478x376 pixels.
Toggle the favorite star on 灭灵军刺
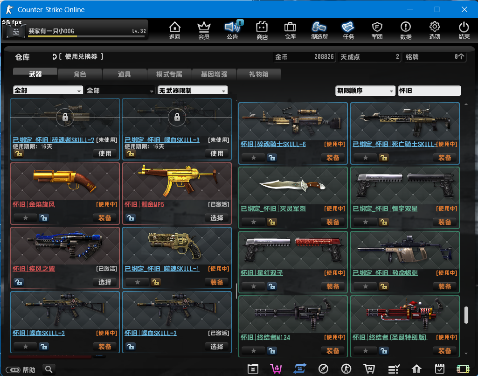tap(254, 222)
